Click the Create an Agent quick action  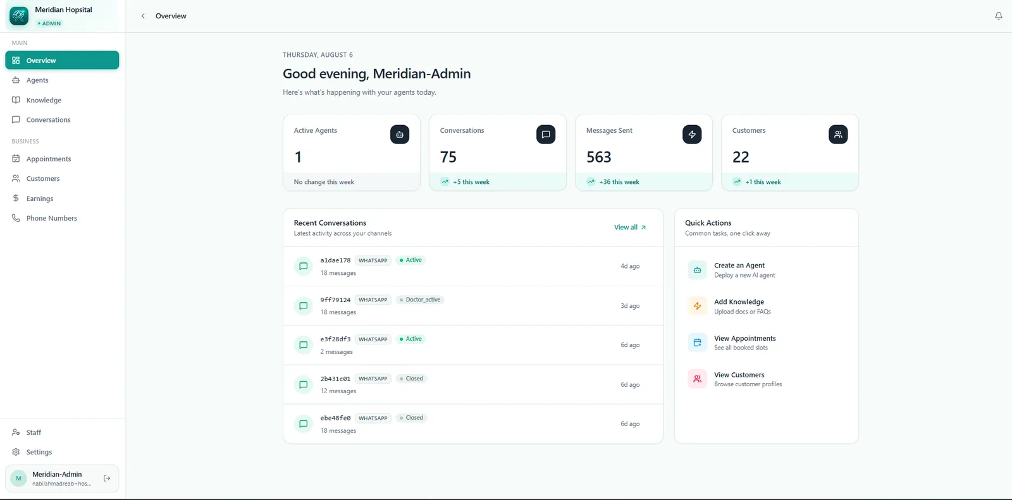766,270
